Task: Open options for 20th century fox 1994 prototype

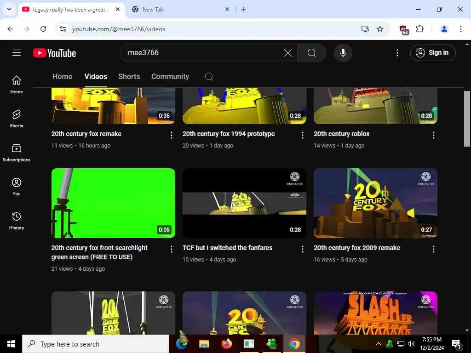Action: coord(303,135)
